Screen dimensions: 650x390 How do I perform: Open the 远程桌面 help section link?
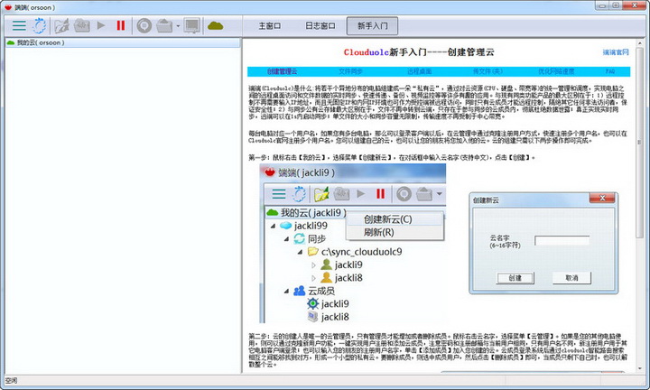point(419,71)
